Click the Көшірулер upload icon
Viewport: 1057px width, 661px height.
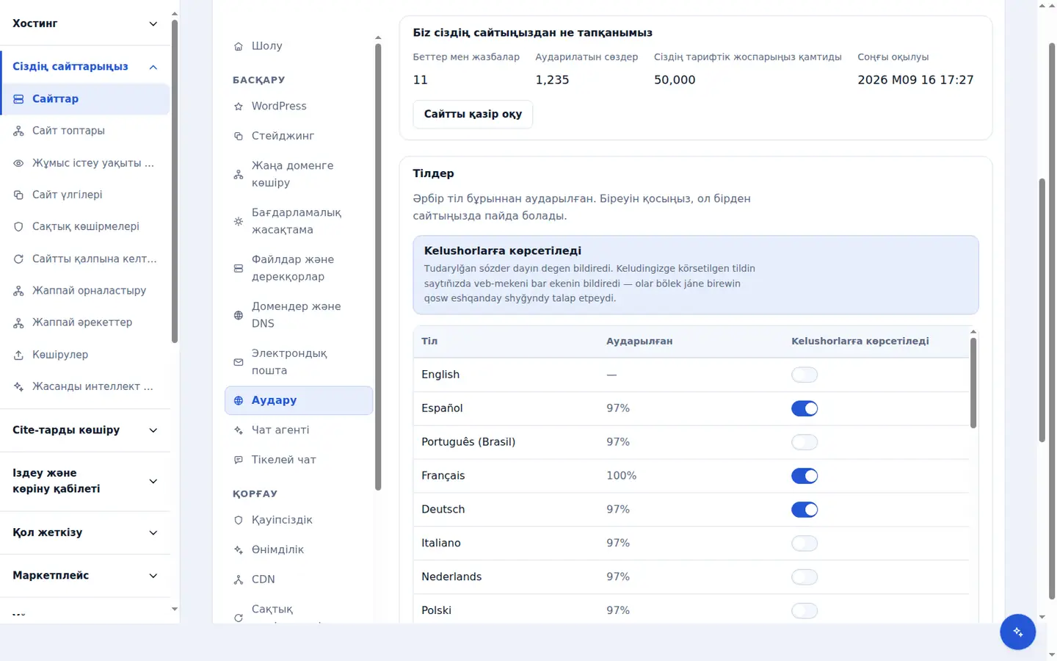click(x=19, y=355)
